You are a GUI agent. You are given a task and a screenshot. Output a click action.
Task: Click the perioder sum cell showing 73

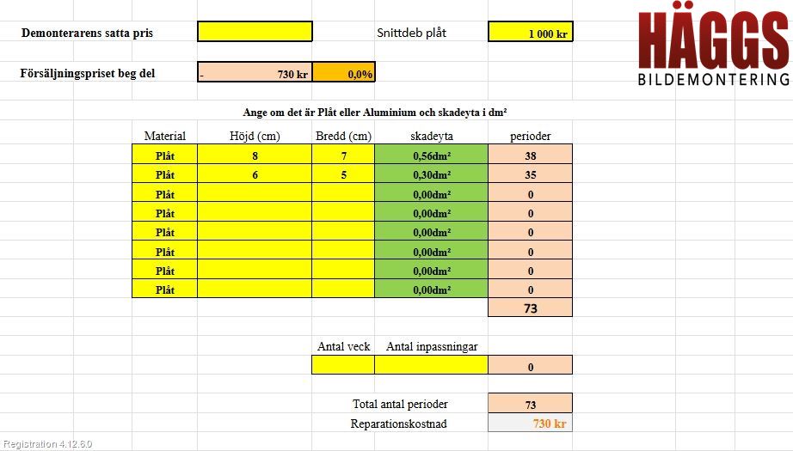coord(530,307)
